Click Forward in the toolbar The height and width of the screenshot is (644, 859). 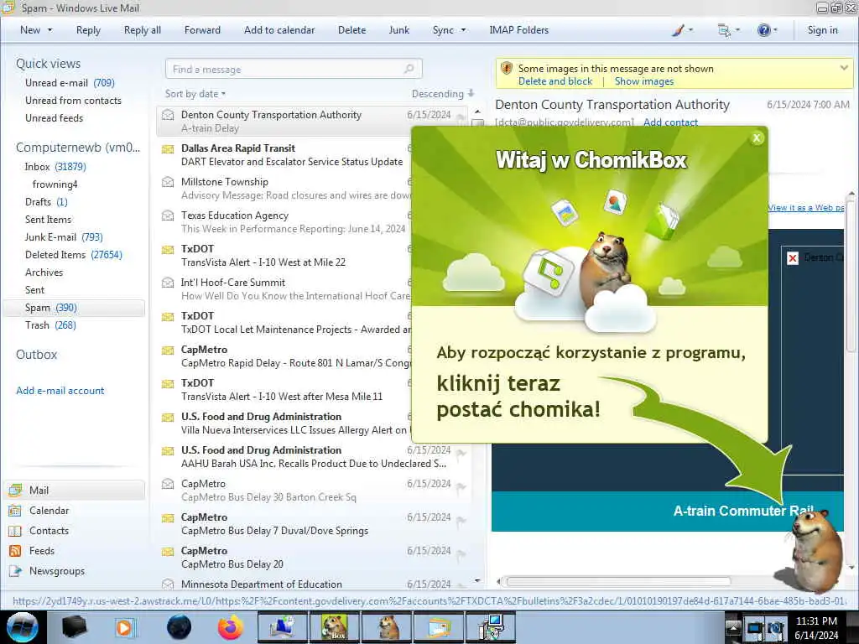202,30
